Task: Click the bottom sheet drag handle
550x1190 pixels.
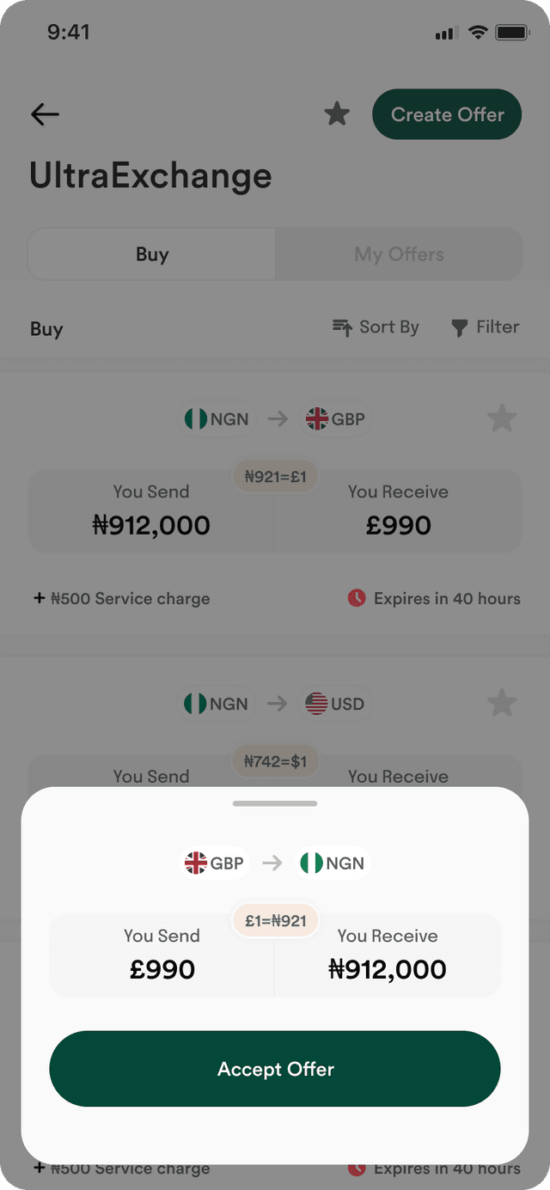Action: [275, 803]
